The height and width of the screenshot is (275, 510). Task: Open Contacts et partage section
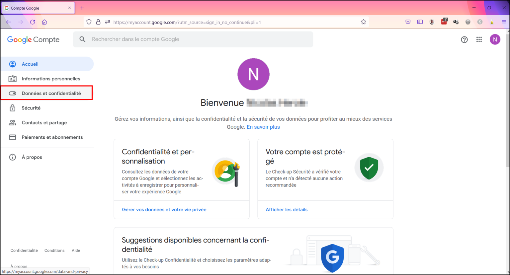pyautogui.click(x=47, y=122)
